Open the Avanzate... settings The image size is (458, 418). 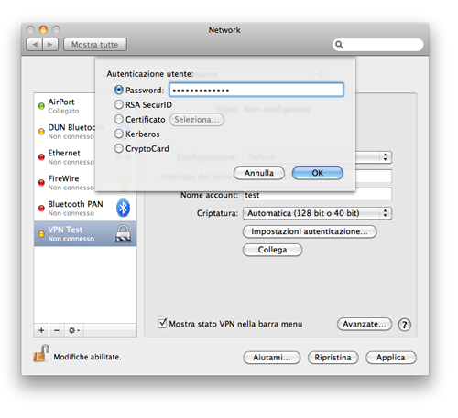365,324
